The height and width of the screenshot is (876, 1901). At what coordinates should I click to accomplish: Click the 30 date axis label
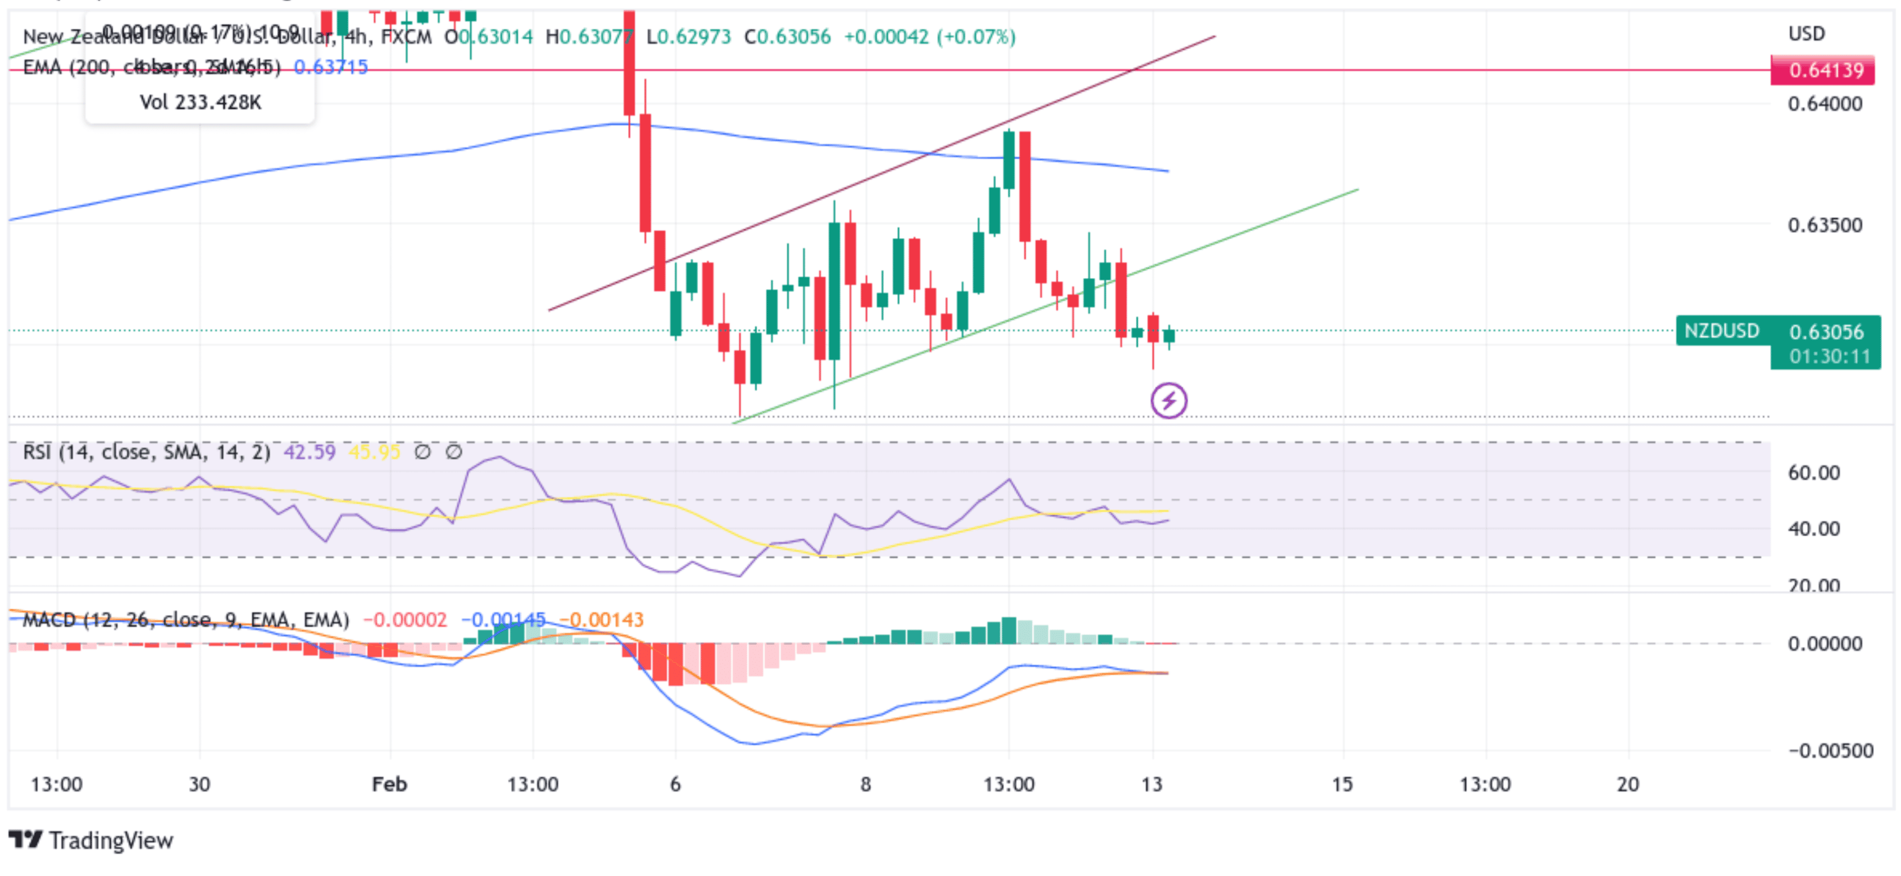199,784
